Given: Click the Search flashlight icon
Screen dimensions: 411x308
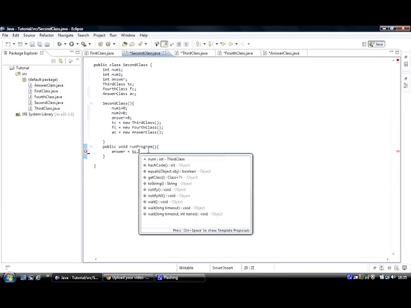Looking at the screenshot, I should click(140, 44).
